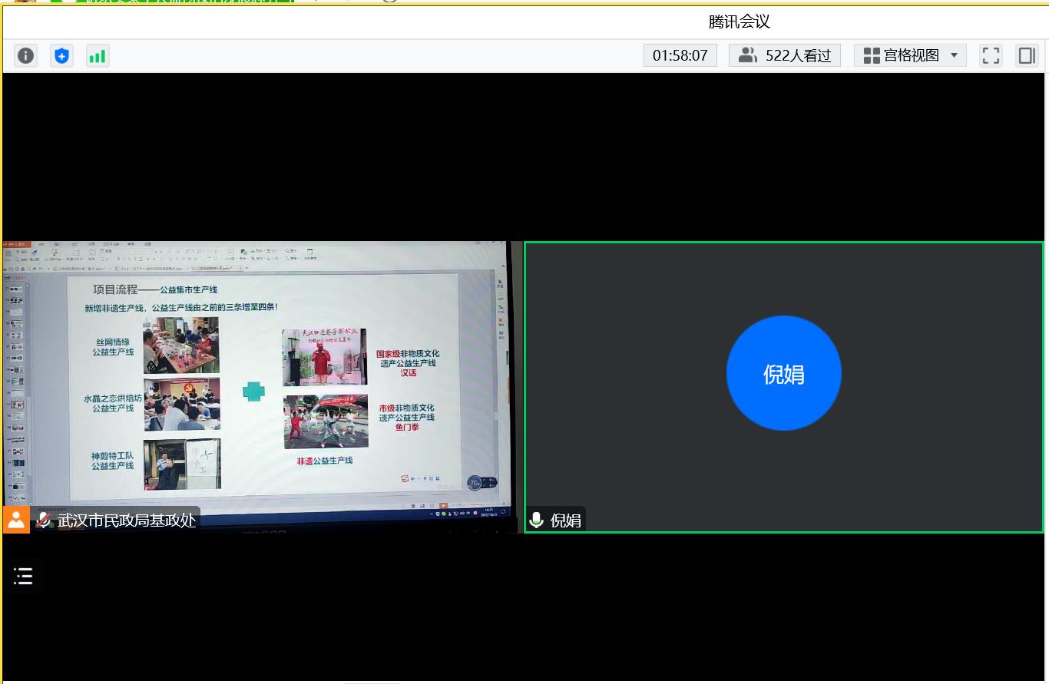The width and height of the screenshot is (1049, 684).
Task: Unmute 武汉市民政局基政处 microphone
Action: tap(44, 520)
